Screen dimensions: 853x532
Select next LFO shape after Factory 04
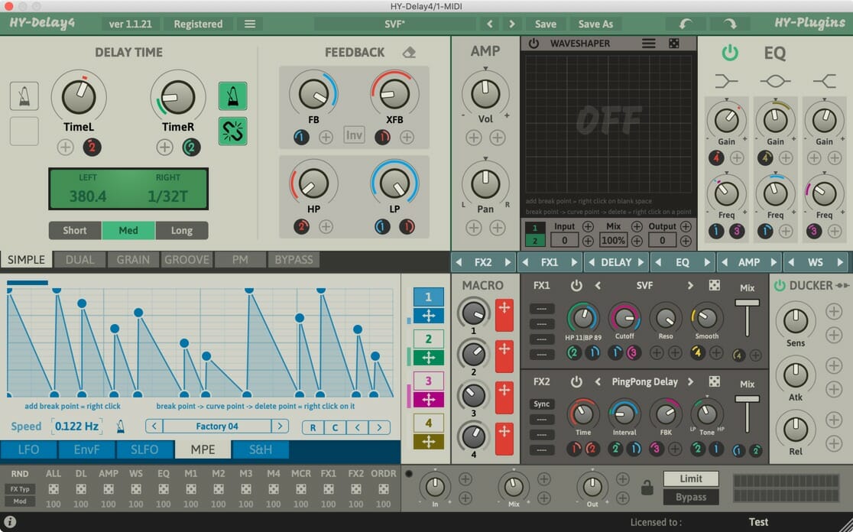280,426
